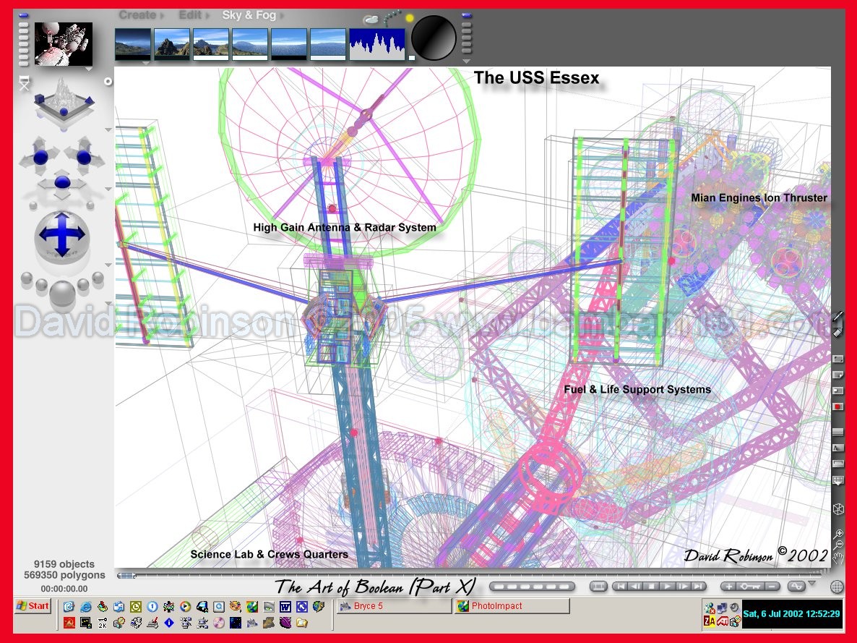Expand triangle beside motion lab button

coord(812,584)
